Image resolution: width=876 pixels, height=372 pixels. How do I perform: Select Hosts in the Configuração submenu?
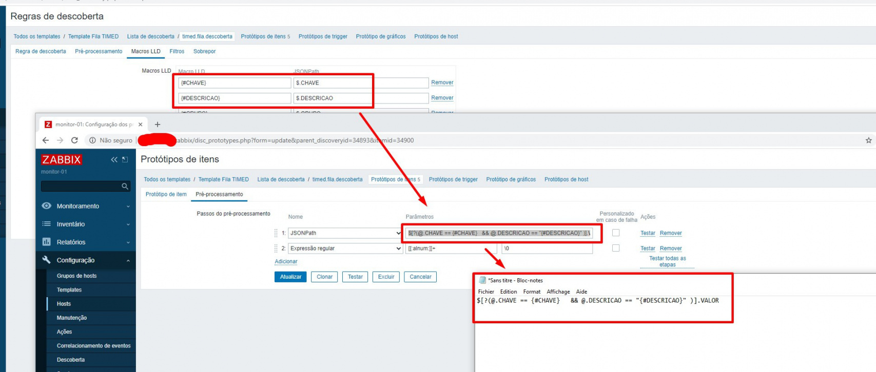click(x=64, y=304)
